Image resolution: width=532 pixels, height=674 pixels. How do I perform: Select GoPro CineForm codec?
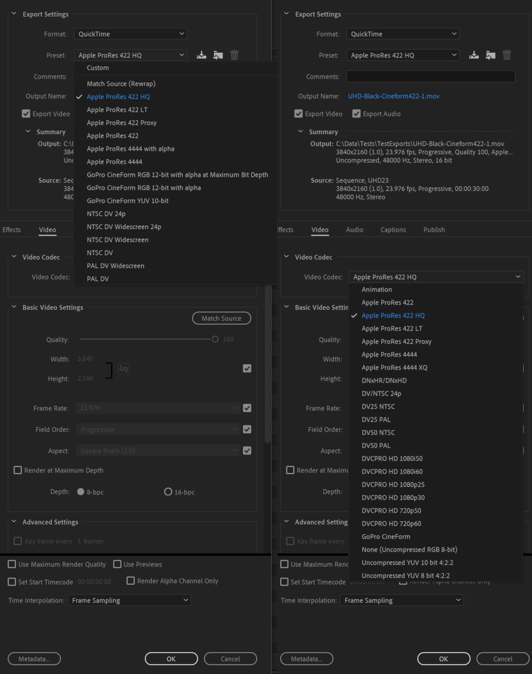436,536
